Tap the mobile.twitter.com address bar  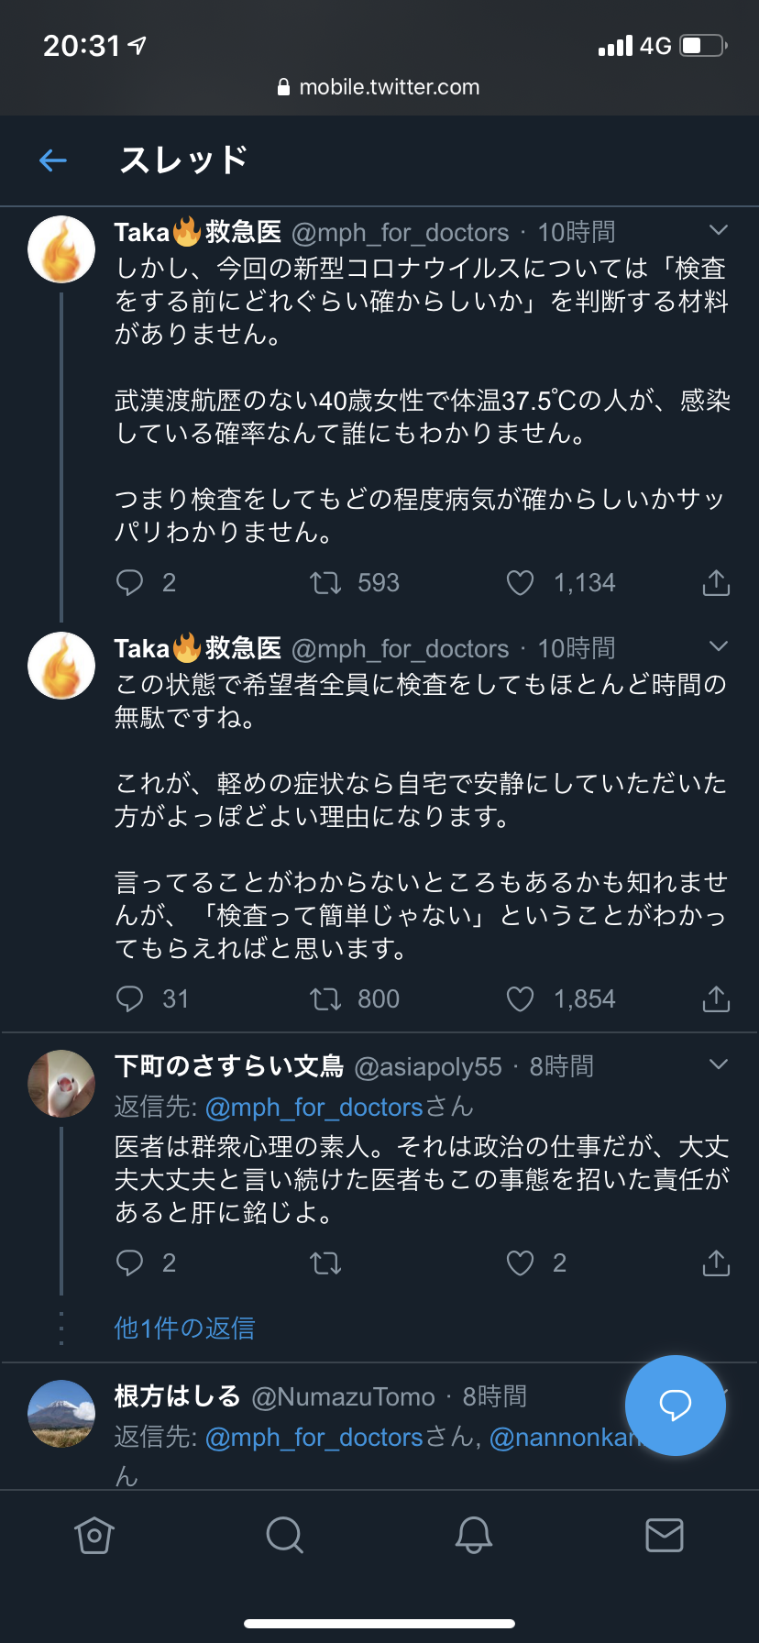379,87
